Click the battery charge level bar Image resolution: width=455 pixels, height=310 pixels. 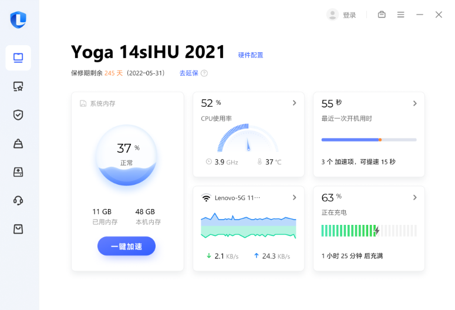(x=369, y=231)
